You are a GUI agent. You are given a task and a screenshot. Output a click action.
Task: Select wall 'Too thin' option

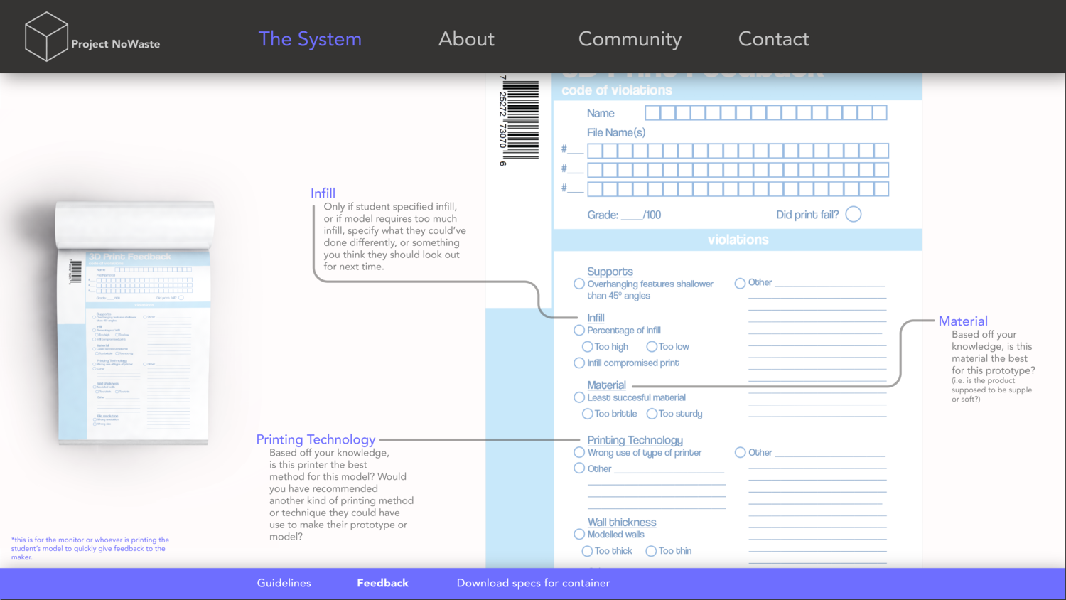coord(650,551)
